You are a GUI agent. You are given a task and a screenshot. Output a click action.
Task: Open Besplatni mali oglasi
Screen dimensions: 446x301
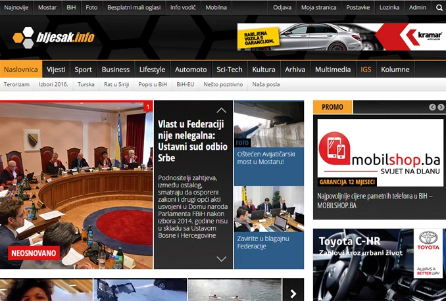point(134,8)
